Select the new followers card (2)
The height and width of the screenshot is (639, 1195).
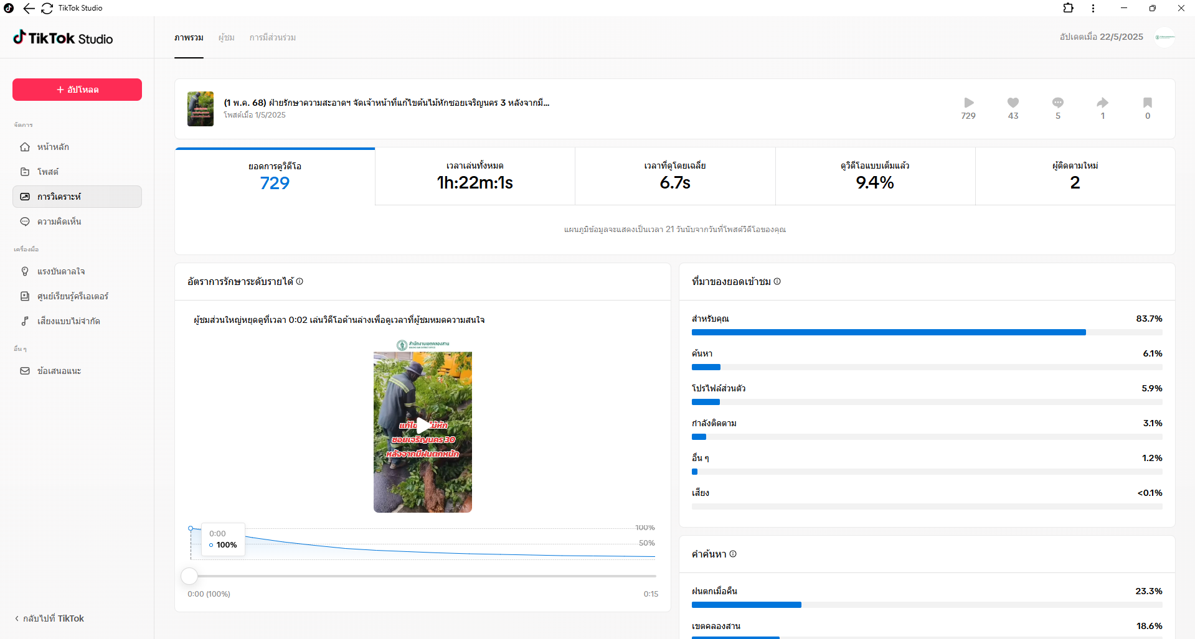click(1075, 177)
